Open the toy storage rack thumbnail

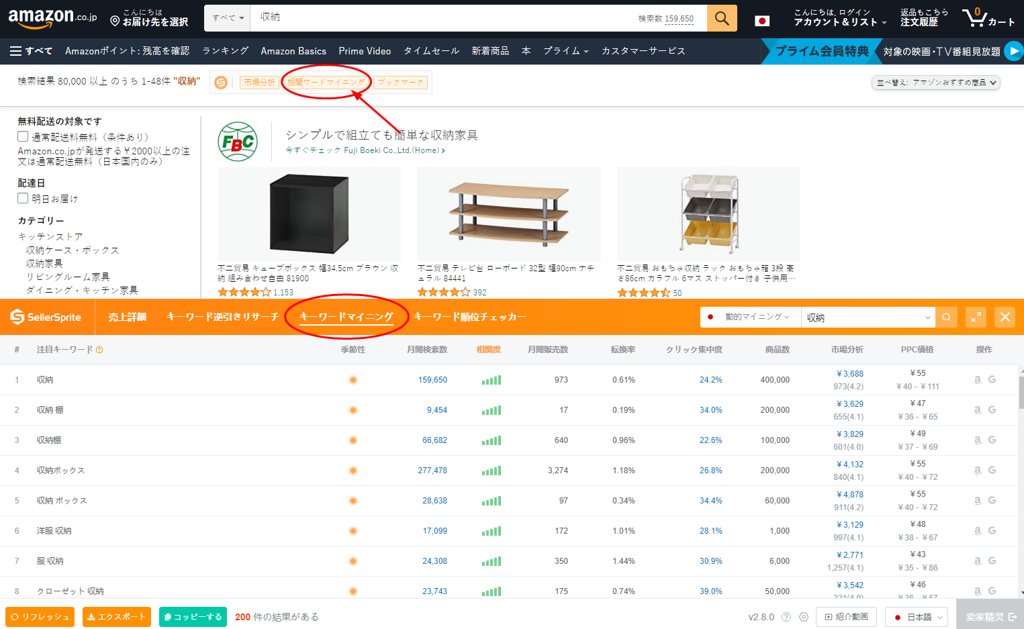coord(708,213)
